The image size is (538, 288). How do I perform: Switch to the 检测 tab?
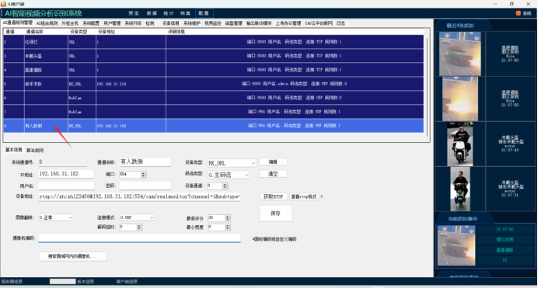coord(150,23)
